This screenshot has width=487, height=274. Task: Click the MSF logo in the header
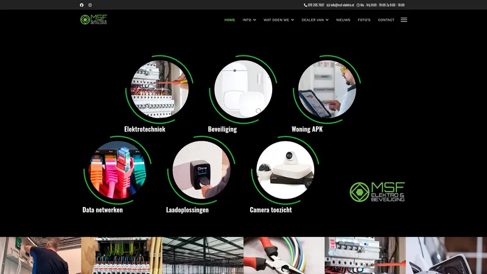(x=94, y=19)
